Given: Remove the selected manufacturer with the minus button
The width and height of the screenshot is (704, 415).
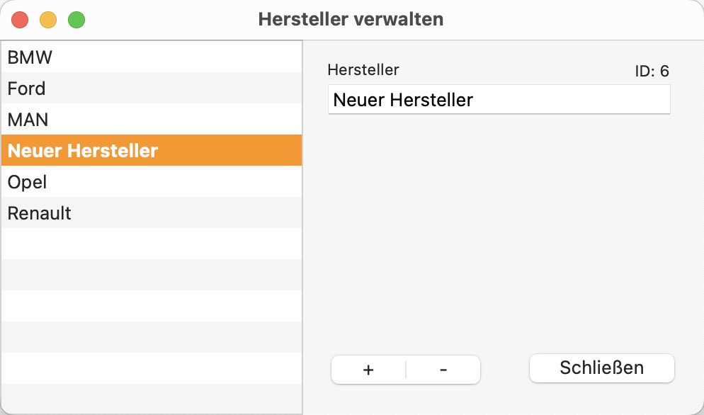Looking at the screenshot, I should [x=443, y=370].
